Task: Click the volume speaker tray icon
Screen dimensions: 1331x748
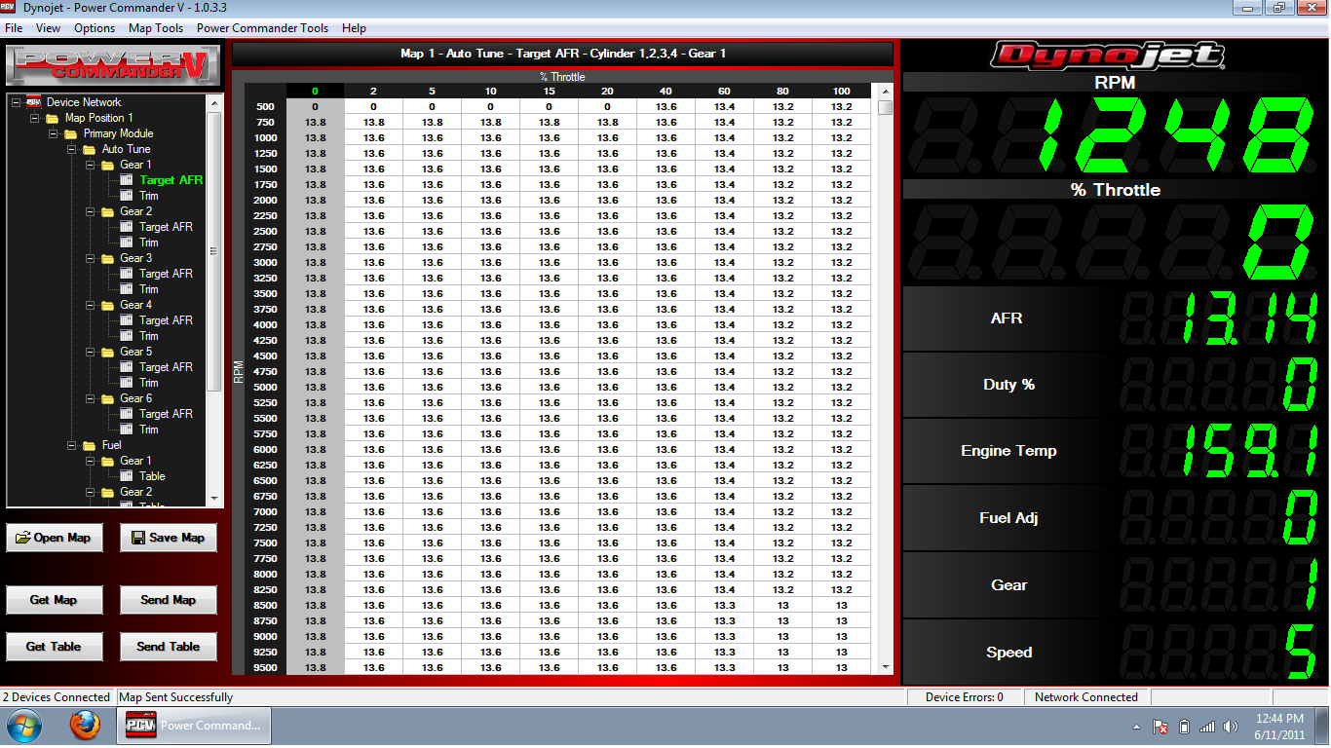Action: pyautogui.click(x=1231, y=727)
